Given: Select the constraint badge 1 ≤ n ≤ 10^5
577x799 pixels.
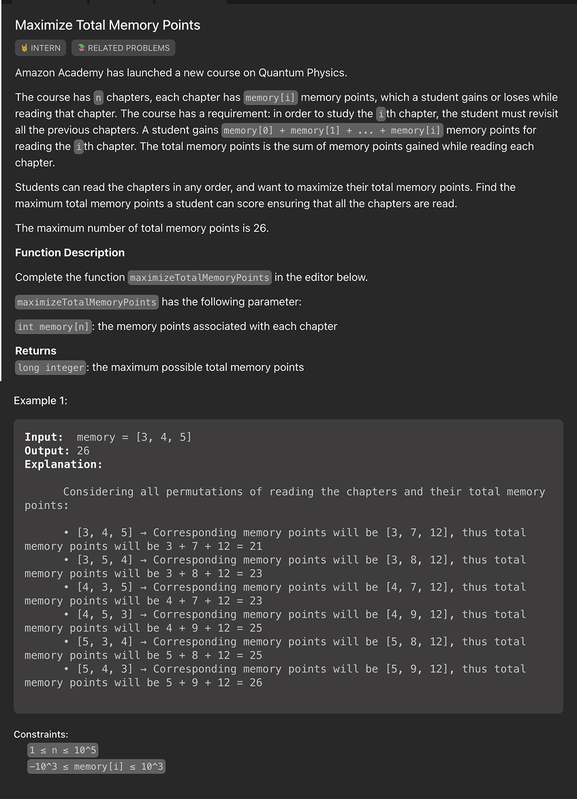Looking at the screenshot, I should click(63, 749).
